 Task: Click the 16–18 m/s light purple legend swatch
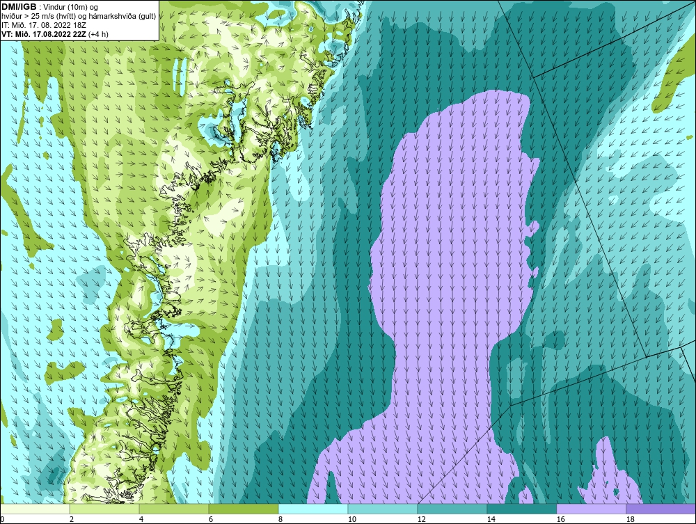point(591,509)
